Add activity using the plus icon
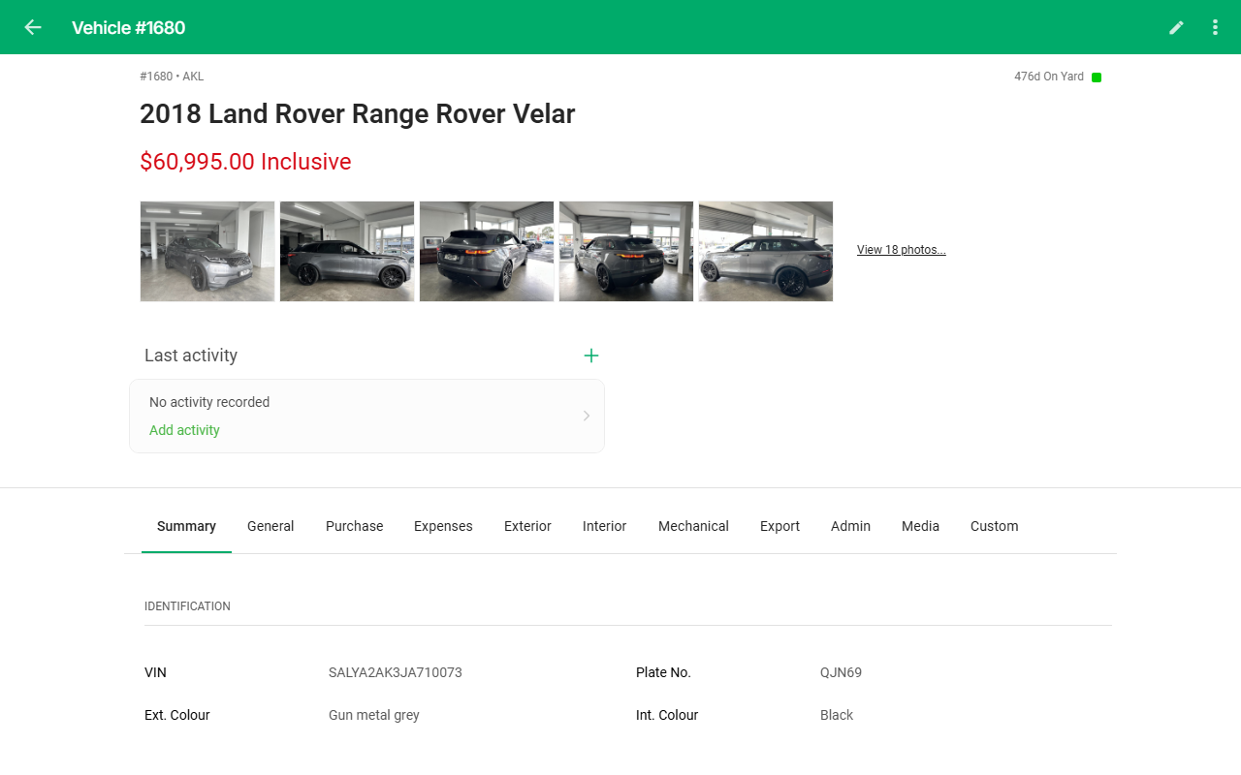1241x775 pixels. 591,356
